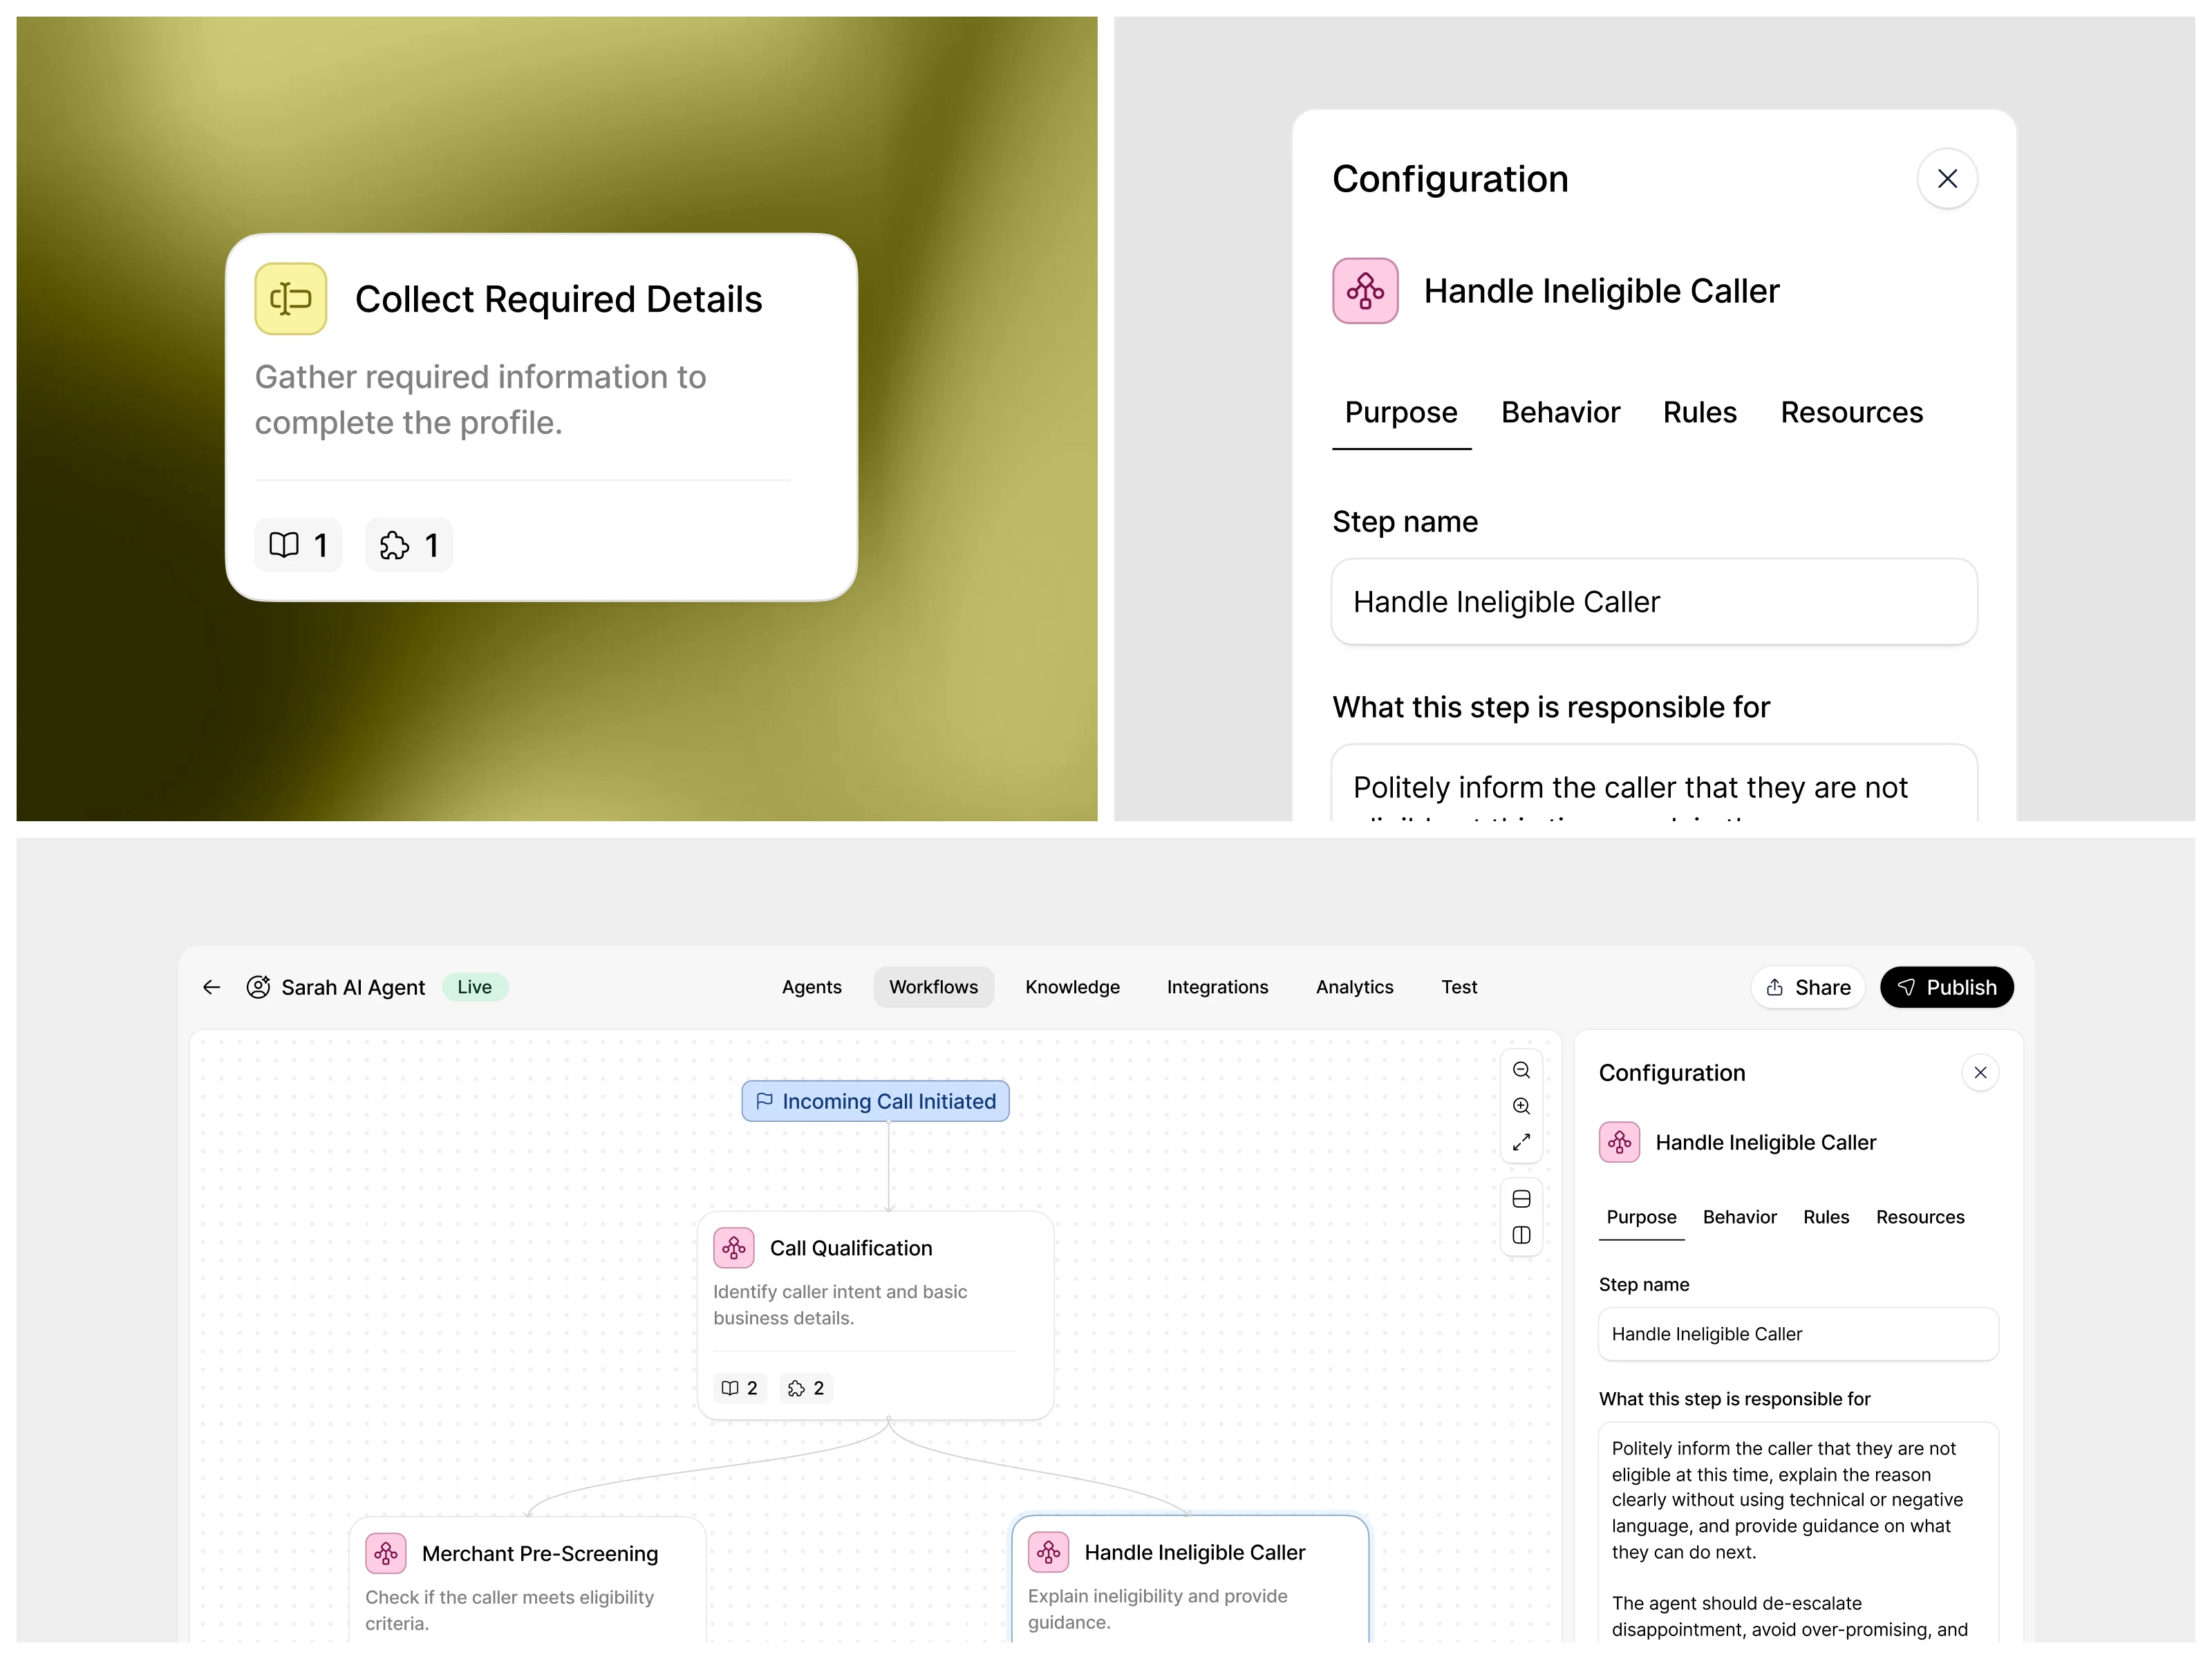Image resolution: width=2212 pixels, height=1659 pixels.
Task: Close the small Configuration panel
Action: click(1980, 1073)
